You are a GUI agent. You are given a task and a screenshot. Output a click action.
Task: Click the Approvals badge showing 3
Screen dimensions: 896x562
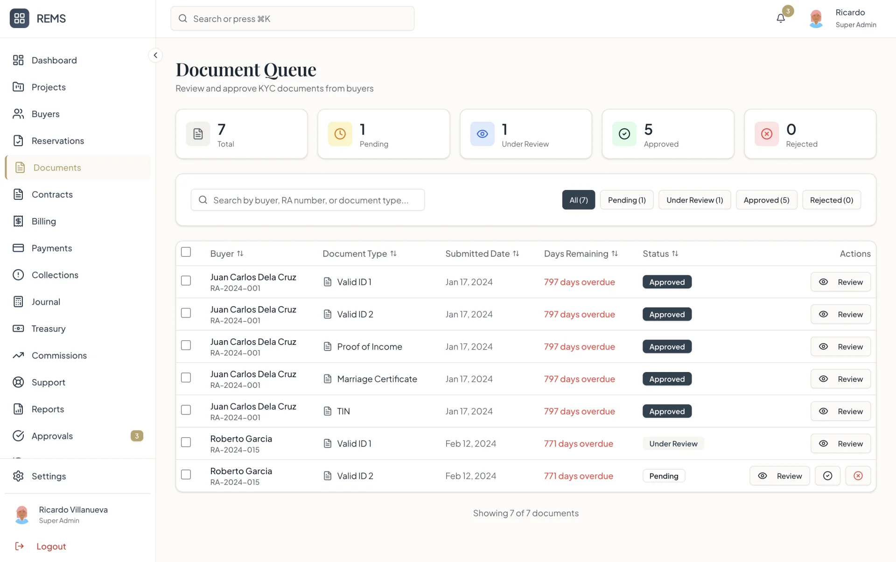(x=137, y=436)
